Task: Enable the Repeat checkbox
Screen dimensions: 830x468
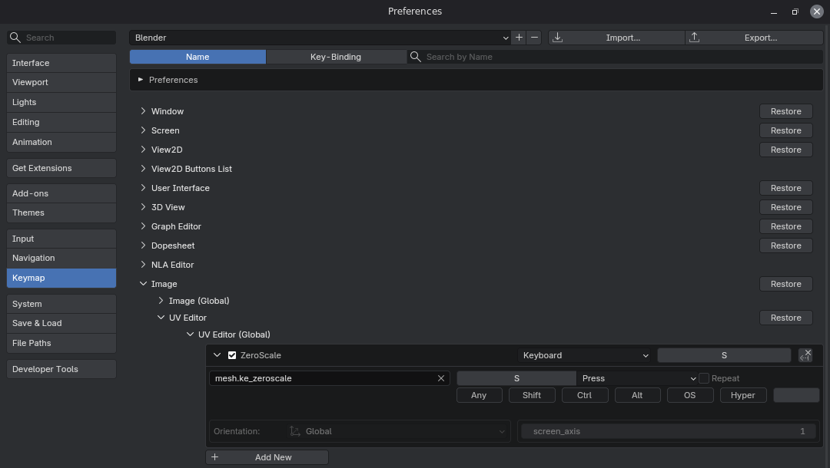Action: point(704,378)
